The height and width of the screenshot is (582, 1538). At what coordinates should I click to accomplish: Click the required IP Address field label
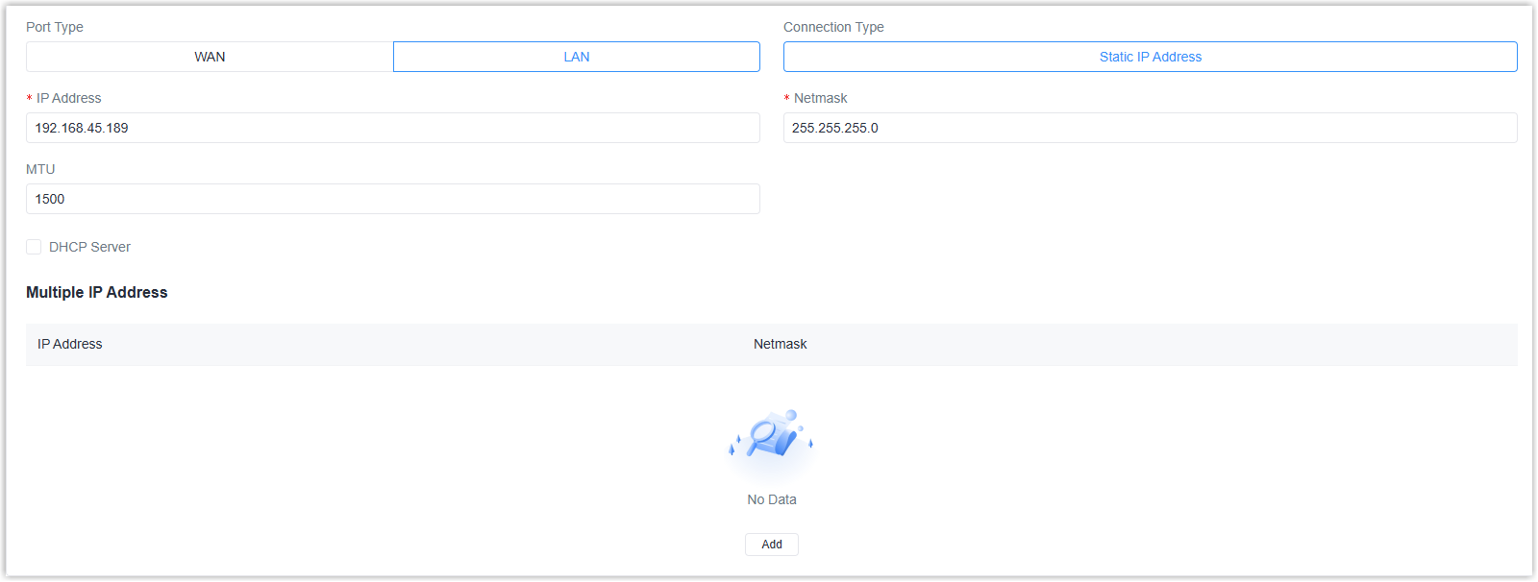click(x=69, y=98)
